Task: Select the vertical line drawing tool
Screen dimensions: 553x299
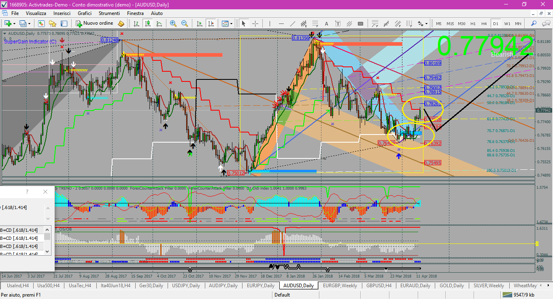Action: 270,23
